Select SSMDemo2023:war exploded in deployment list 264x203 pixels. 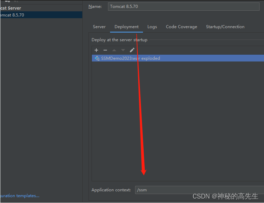point(178,58)
